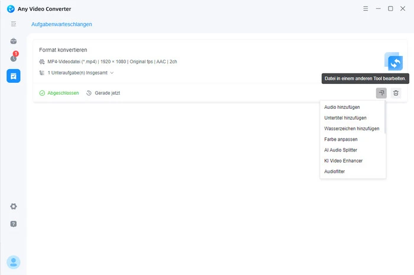Viewport: 414px width, 275px height.
Task: Open the help question mark icon
Action: click(x=13, y=224)
